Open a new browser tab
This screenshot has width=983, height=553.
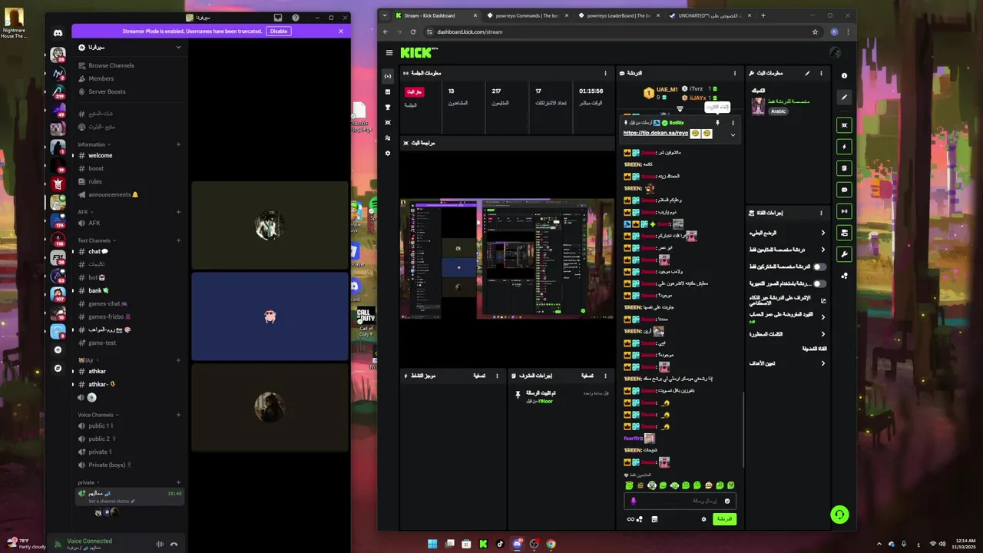763,15
